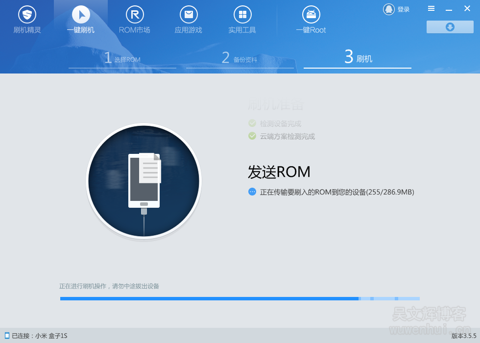Click the 检测设备完成 green checkmark

tap(252, 123)
